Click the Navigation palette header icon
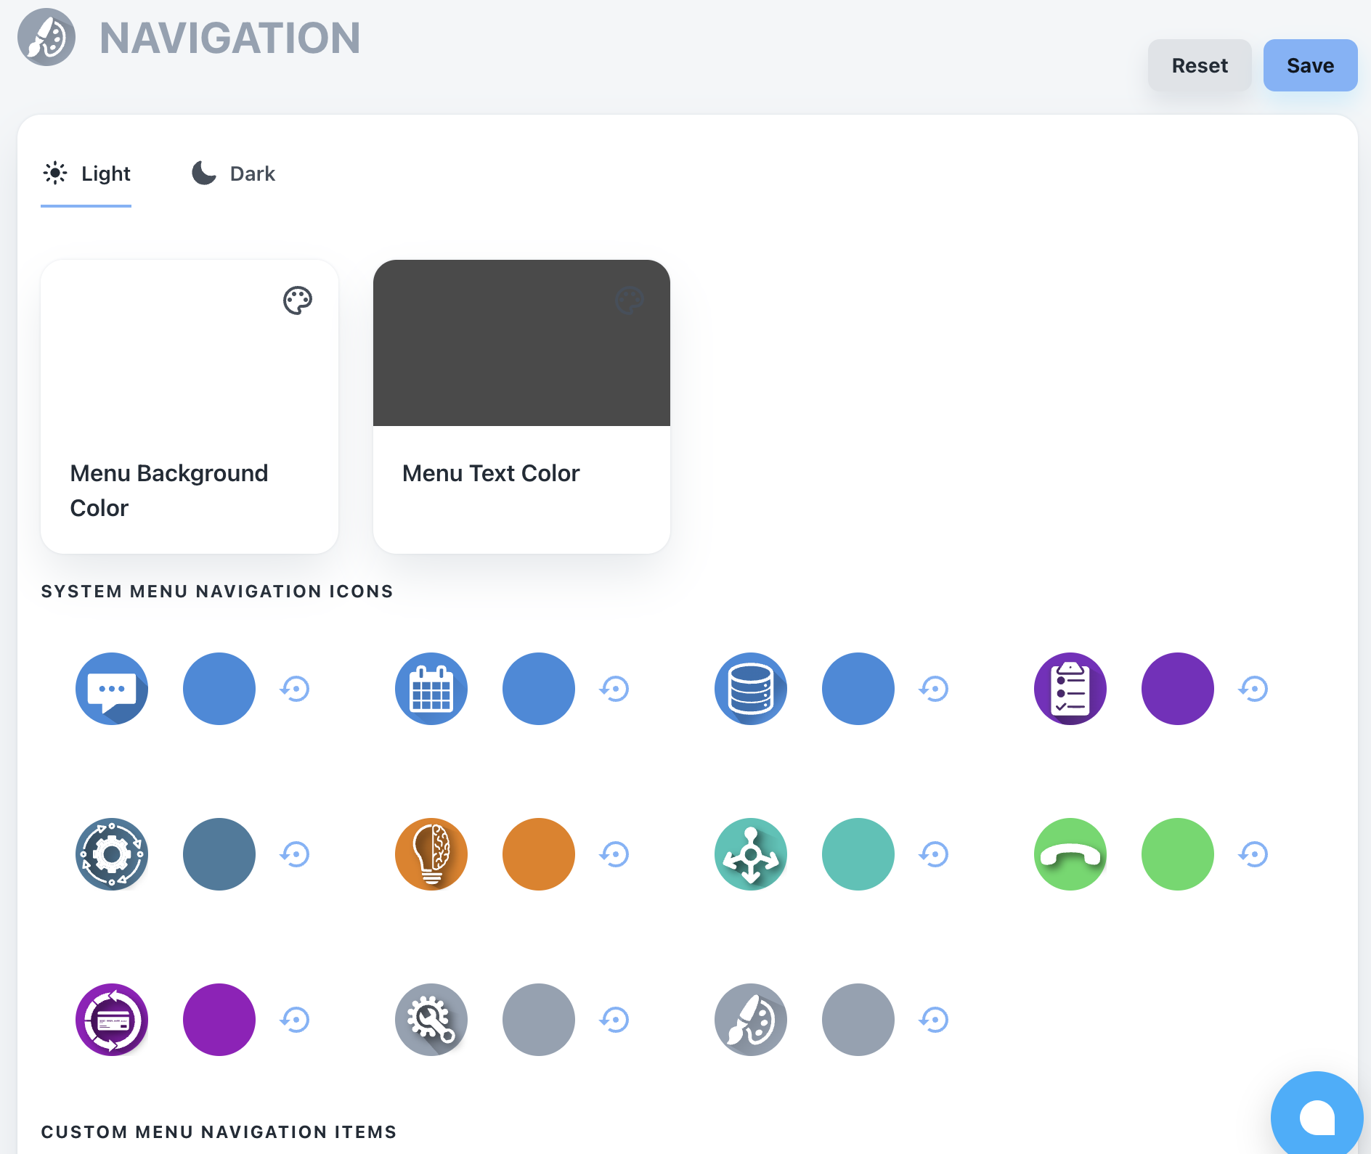 click(46, 37)
